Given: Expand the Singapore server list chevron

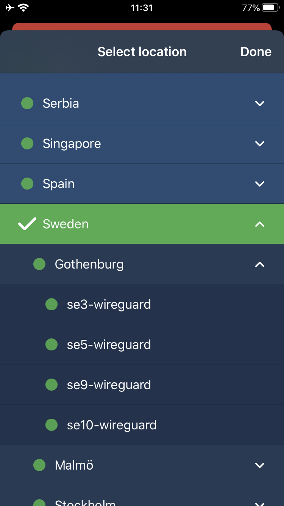Looking at the screenshot, I should tap(260, 143).
